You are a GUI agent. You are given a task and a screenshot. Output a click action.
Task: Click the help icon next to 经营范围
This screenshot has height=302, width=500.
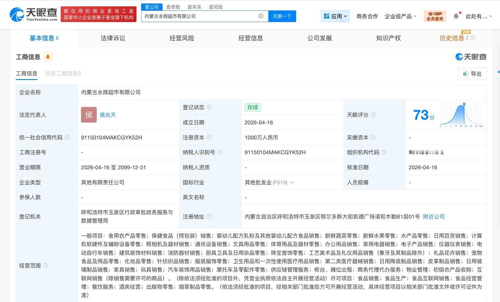(45, 265)
